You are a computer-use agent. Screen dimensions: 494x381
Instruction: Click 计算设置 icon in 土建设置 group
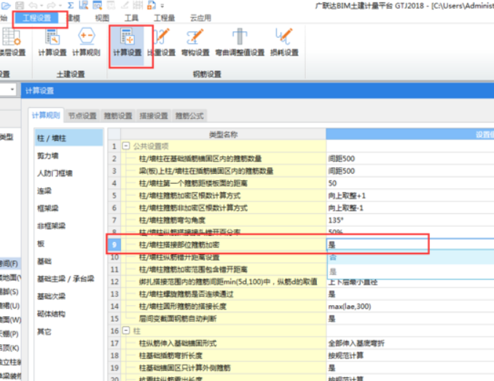52,42
